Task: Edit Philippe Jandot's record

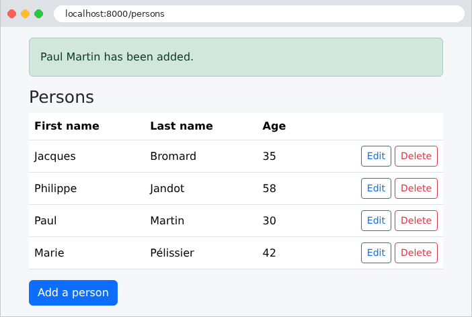Action: [376, 188]
